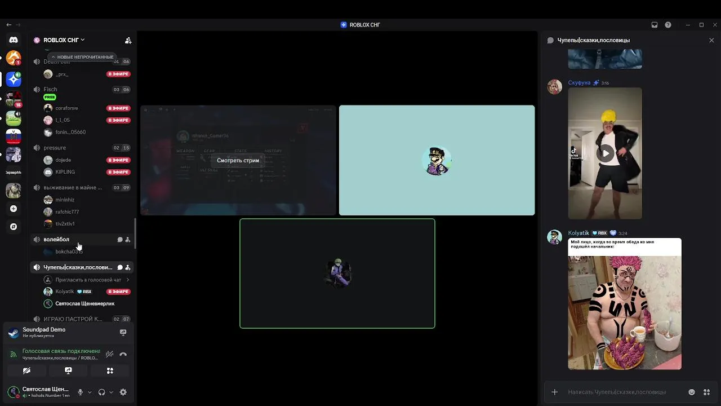
Task: Expand the invite to voice chat row
Action: 87,280
